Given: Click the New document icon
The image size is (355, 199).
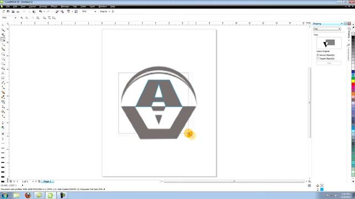Looking at the screenshot, I should pyautogui.click(x=3, y=12).
